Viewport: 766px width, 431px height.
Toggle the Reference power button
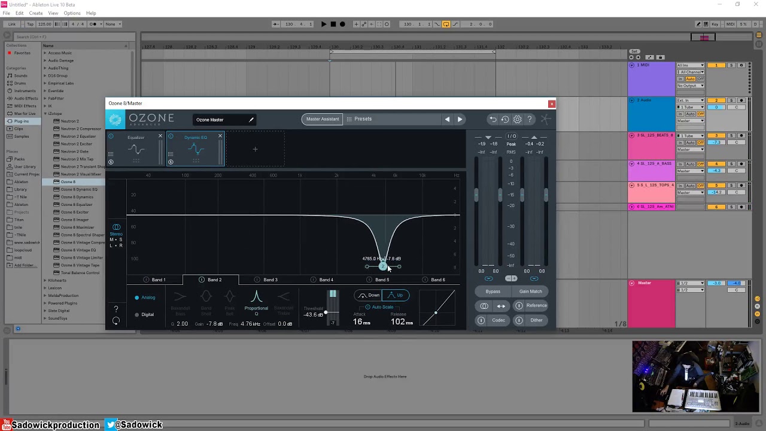pos(519,306)
